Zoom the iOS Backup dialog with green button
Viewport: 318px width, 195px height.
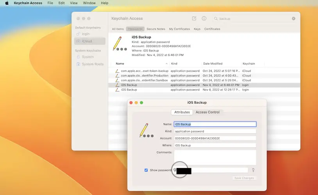click(x=141, y=103)
